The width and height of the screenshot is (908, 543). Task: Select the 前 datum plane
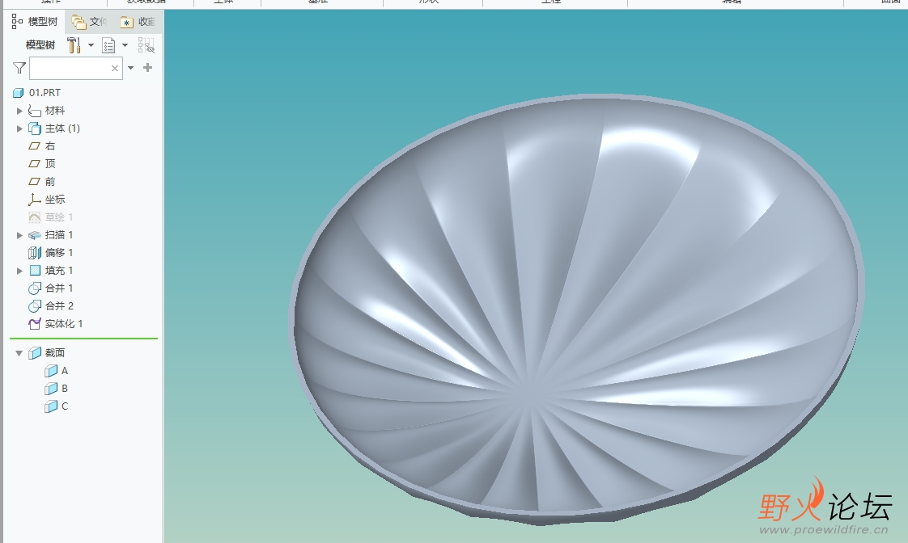tap(50, 182)
